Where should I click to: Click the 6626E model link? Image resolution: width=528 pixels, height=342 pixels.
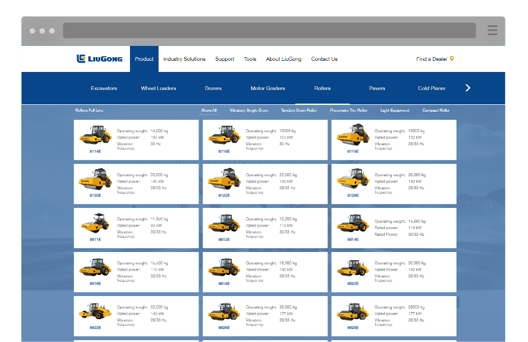[x=224, y=328]
